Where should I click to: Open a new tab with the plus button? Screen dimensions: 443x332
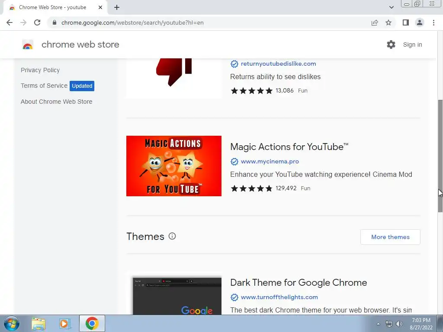coord(117,7)
